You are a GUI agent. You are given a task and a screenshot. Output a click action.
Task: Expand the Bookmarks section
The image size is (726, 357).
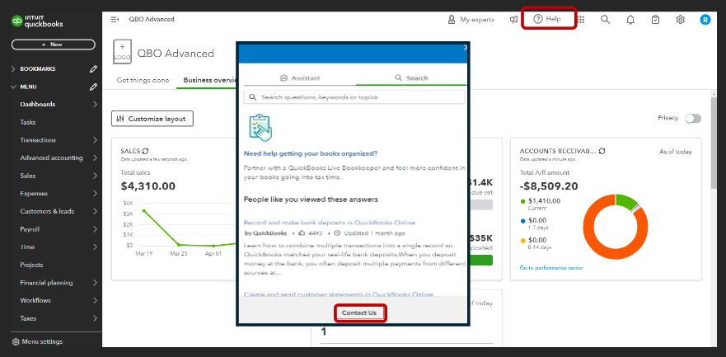[13, 69]
